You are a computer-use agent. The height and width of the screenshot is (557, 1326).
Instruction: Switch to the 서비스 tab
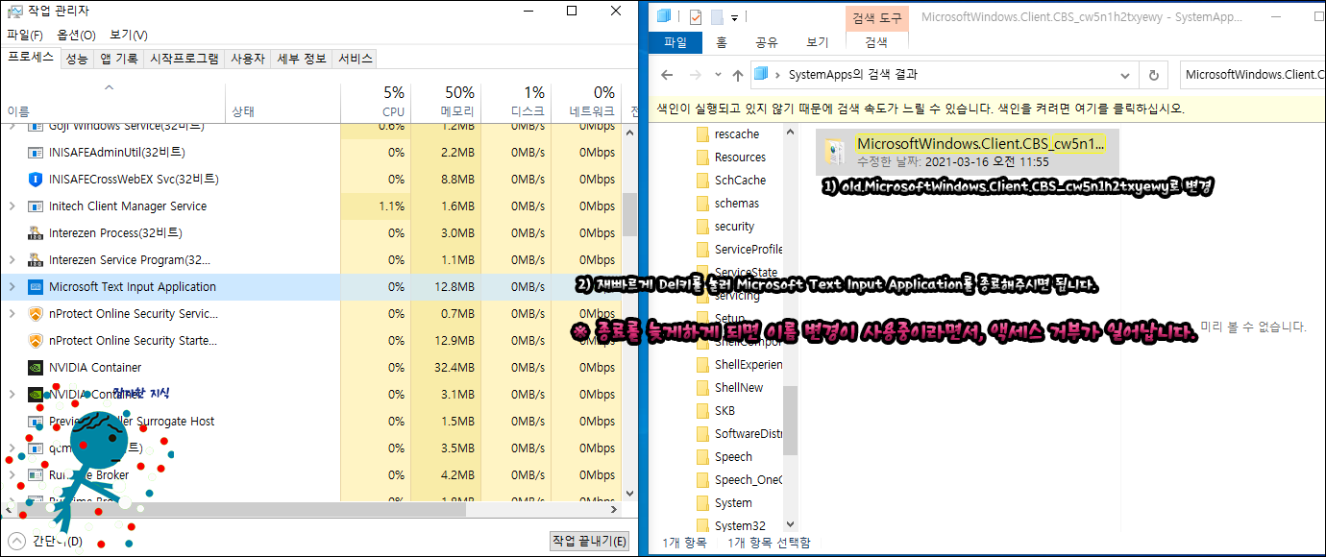(356, 59)
